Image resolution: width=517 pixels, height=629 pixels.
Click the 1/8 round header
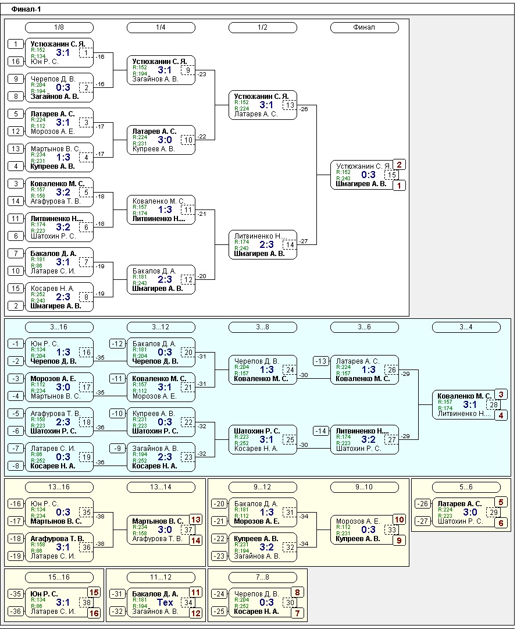[x=59, y=27]
